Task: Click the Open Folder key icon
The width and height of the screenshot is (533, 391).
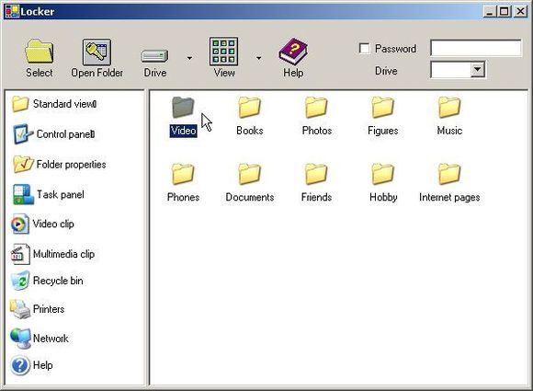Action: [x=96, y=52]
